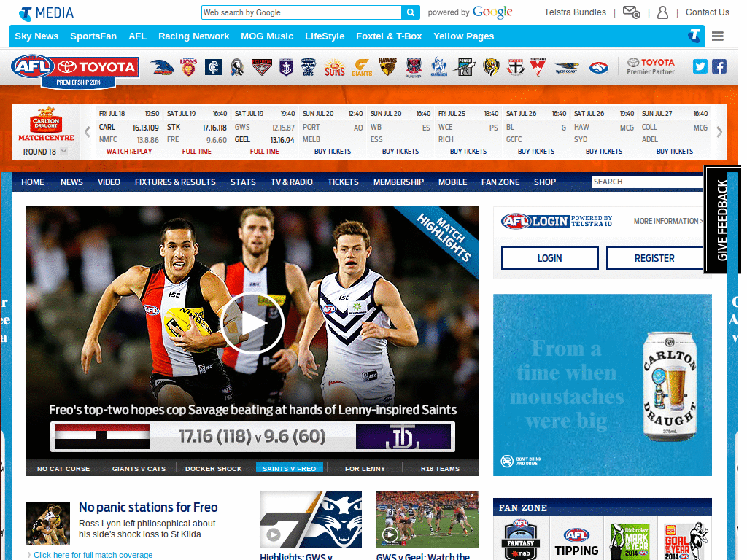Open the Fremantle anchor team logo
The image size is (747, 560).
tap(286, 67)
